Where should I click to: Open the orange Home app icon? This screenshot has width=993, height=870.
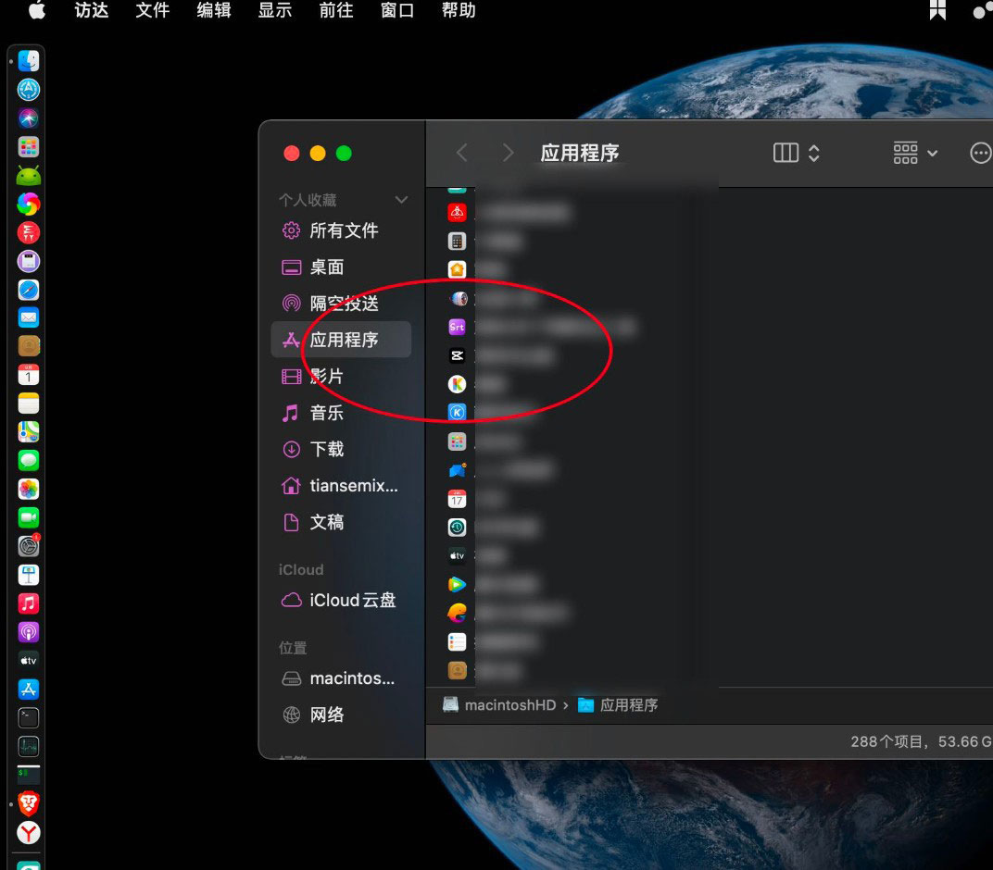457,269
